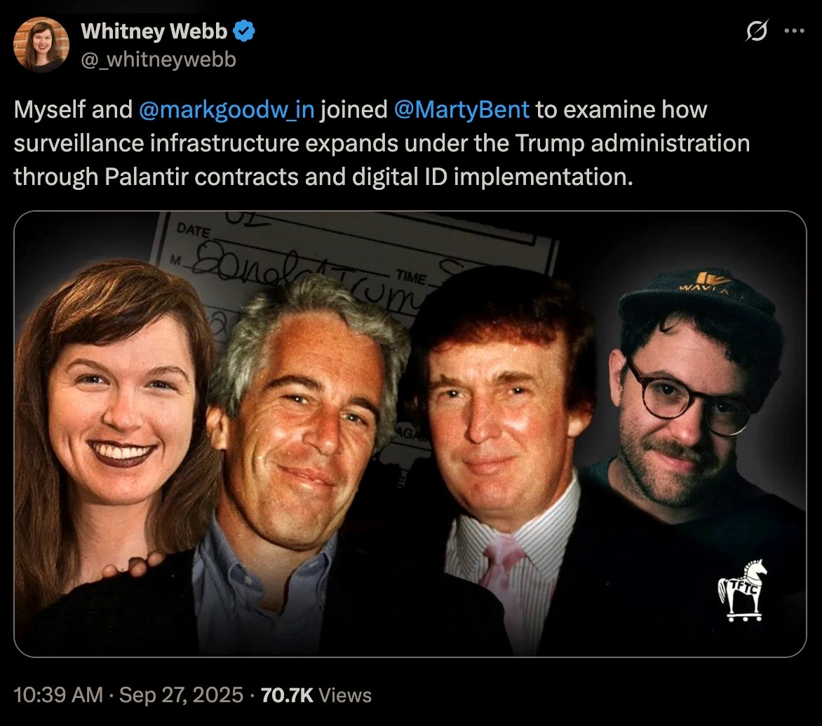Click the TIME label on the note
This screenshot has height=726, width=822.
pos(411,277)
